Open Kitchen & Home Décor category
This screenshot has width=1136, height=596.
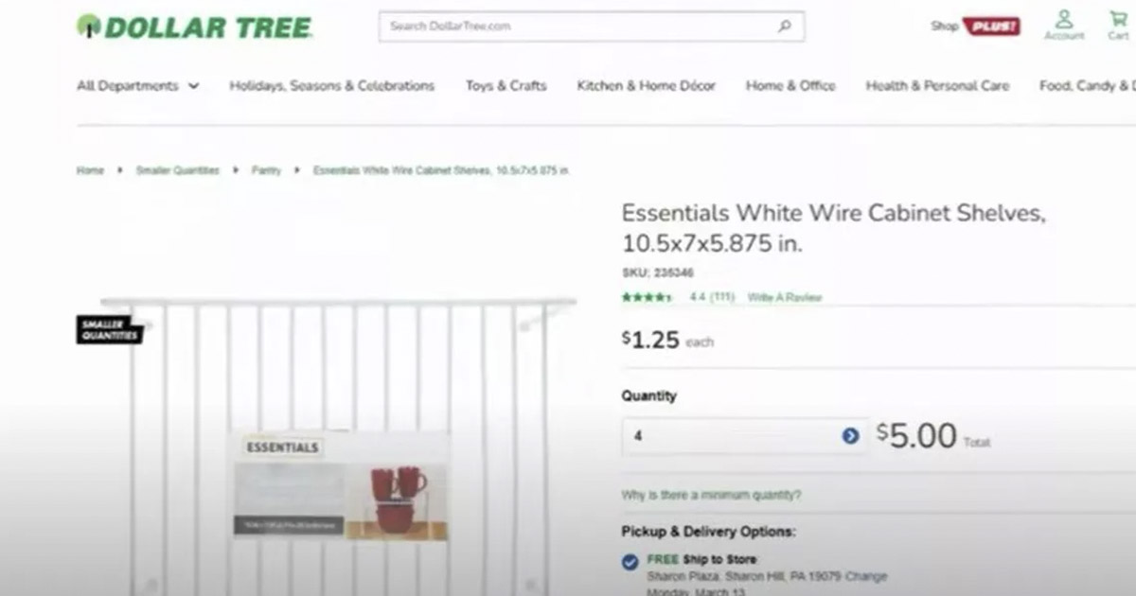click(646, 85)
